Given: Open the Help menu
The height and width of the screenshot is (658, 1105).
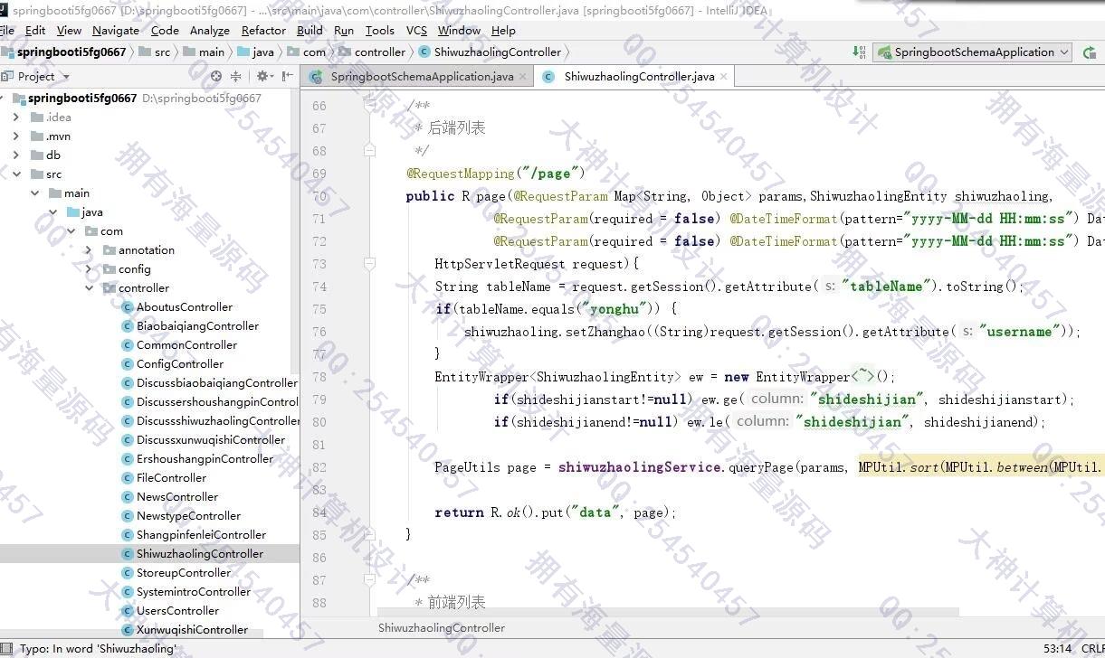Looking at the screenshot, I should point(503,30).
